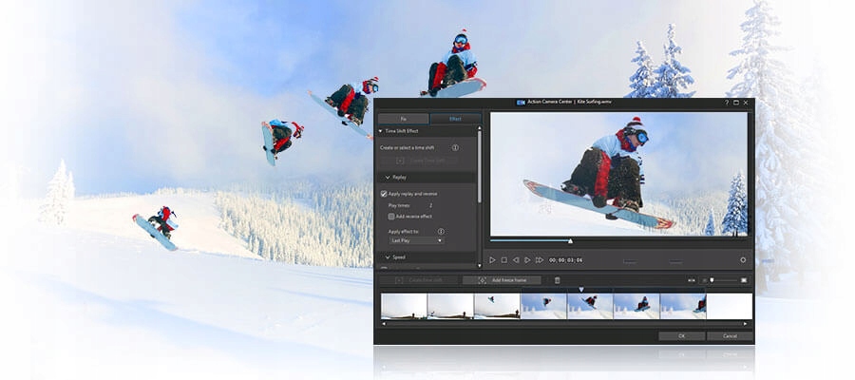Open the Last Play dropdown
Screen dimensions: 855x380
(416, 241)
